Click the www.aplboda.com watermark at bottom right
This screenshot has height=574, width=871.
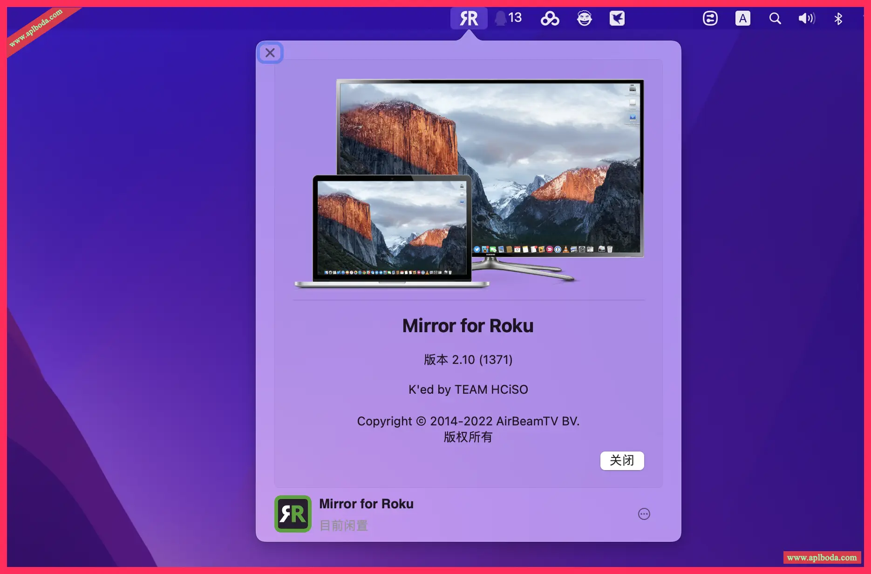coord(822,558)
